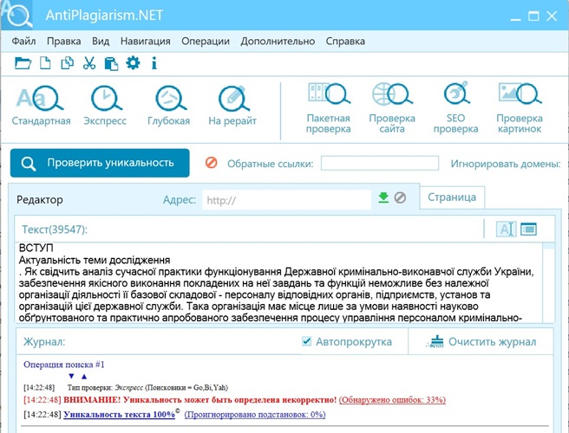Screen dimensions: 569x433
Task: Open Проверка сайта tool
Action: point(392,109)
